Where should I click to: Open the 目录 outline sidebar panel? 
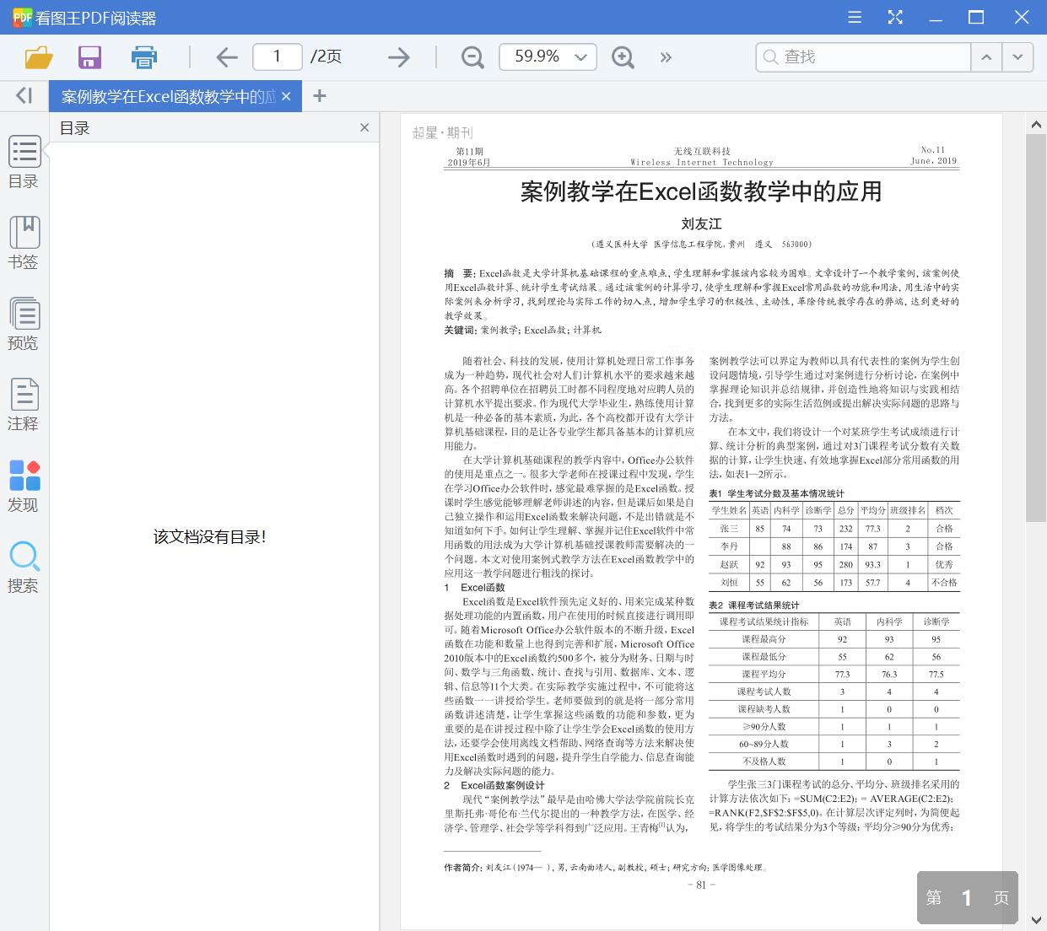pos(24,163)
